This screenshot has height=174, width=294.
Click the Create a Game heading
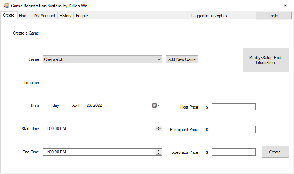click(26, 33)
